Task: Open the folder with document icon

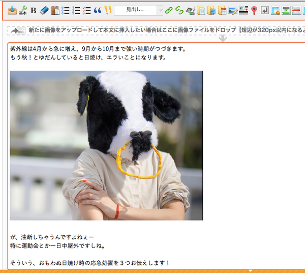Action: (201, 10)
